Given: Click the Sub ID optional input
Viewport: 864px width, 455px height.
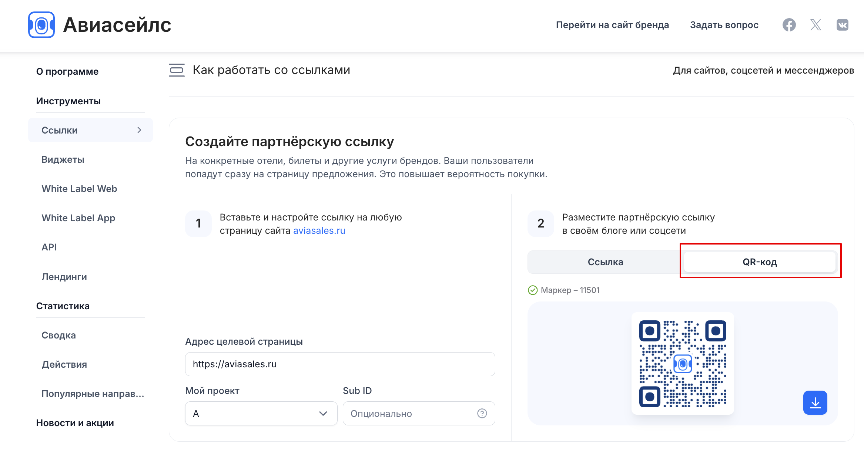Looking at the screenshot, I should [x=419, y=413].
